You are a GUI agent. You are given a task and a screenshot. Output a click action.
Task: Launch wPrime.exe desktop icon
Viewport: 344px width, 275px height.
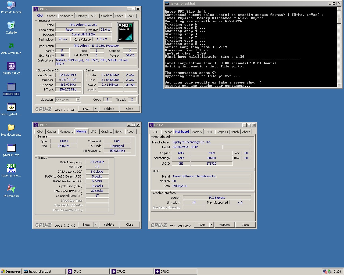(x=11, y=191)
